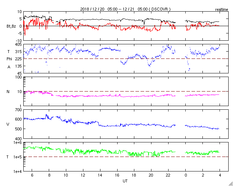The height and width of the screenshot is (186, 233).
Task: Click the '225' tick value
Action: pos(19,59)
